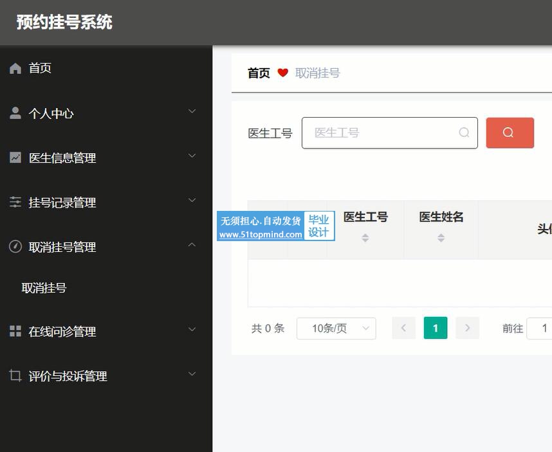Image resolution: width=552 pixels, height=452 pixels.
Task: Click the 前往 page number input
Action: [x=539, y=329]
